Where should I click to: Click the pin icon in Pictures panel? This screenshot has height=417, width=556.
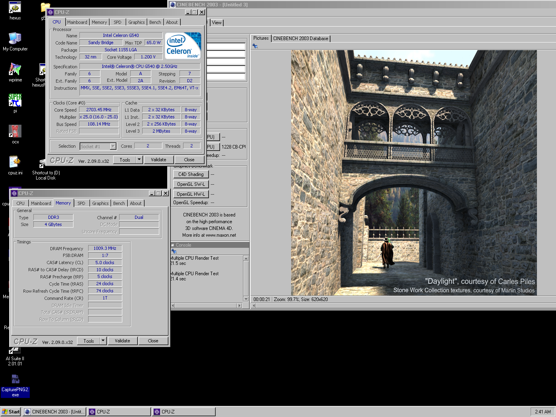[x=255, y=46]
